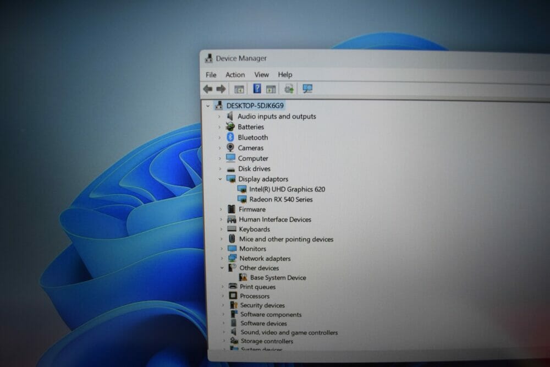The width and height of the screenshot is (550, 367).
Task: Select the Disk drives label
Action: pyautogui.click(x=254, y=169)
